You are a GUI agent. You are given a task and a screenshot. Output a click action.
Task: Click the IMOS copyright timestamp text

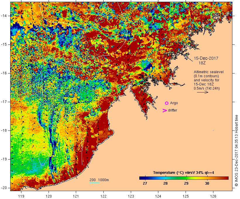tap(236, 151)
